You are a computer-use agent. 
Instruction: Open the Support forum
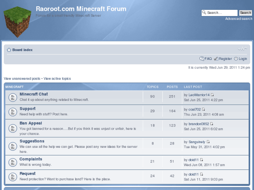tap(28, 109)
